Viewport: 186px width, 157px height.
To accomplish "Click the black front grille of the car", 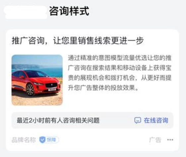I will 51,85.
